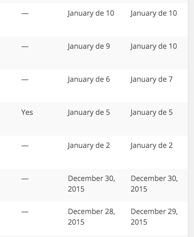The image size is (194, 237).
Task: Click the "Yes" cell in the table
Action: click(x=27, y=113)
